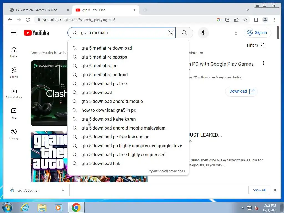Open the Filters option
The image size is (284, 213).
[256, 45]
